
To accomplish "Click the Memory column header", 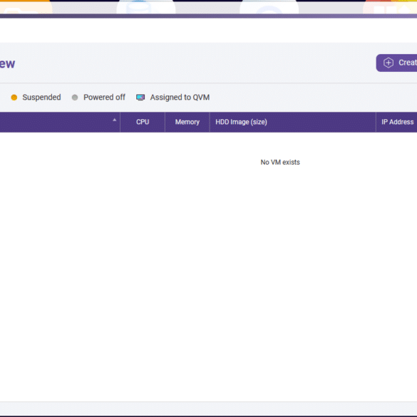I will point(187,122).
